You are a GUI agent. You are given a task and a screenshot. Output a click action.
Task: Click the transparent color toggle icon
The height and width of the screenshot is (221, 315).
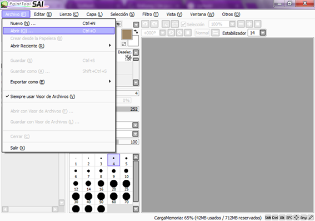(124, 43)
